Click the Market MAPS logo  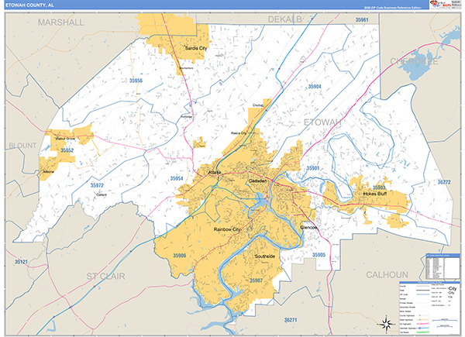[x=441, y=4]
